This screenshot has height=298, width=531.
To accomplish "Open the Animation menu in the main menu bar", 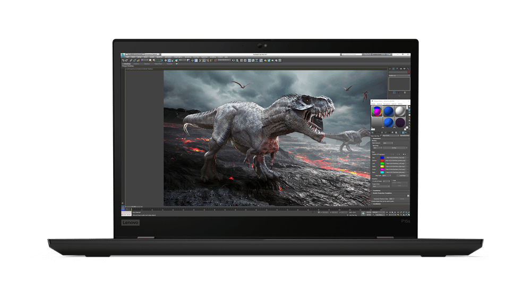I will pyautogui.click(x=168, y=57).
